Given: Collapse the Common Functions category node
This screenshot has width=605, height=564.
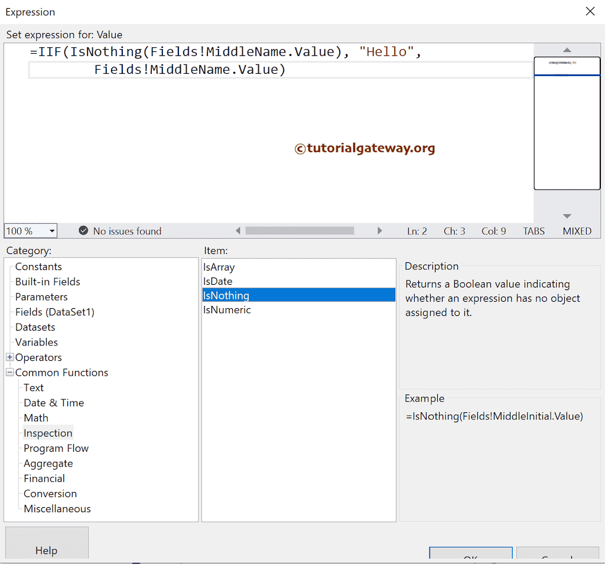Looking at the screenshot, I should (9, 372).
